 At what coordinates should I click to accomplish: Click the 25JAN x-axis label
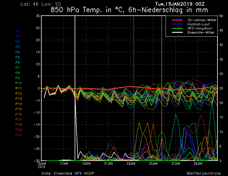(x=153, y=164)
